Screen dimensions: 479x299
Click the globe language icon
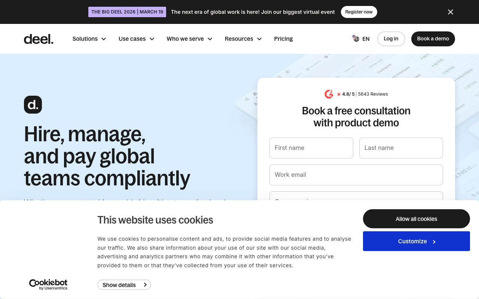click(x=356, y=38)
